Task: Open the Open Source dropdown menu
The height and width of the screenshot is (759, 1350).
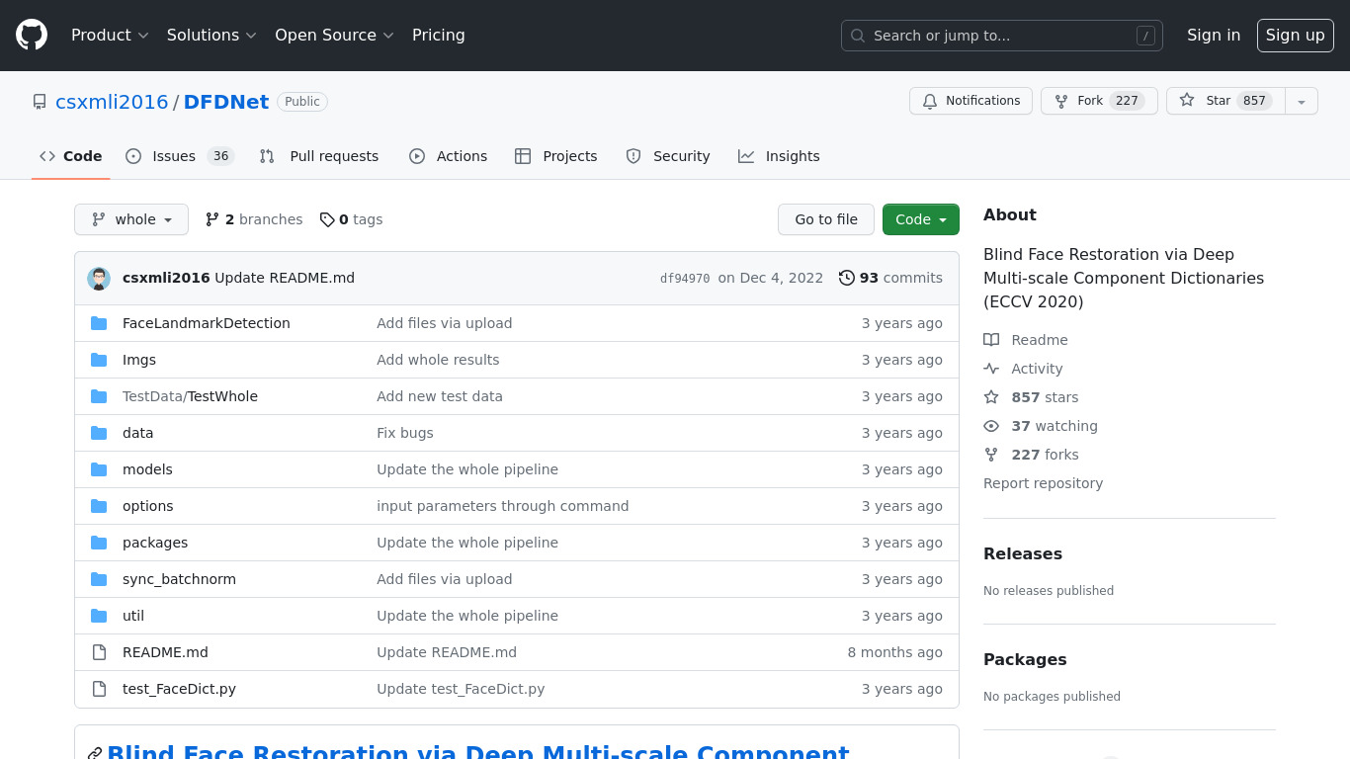Action: pyautogui.click(x=334, y=36)
